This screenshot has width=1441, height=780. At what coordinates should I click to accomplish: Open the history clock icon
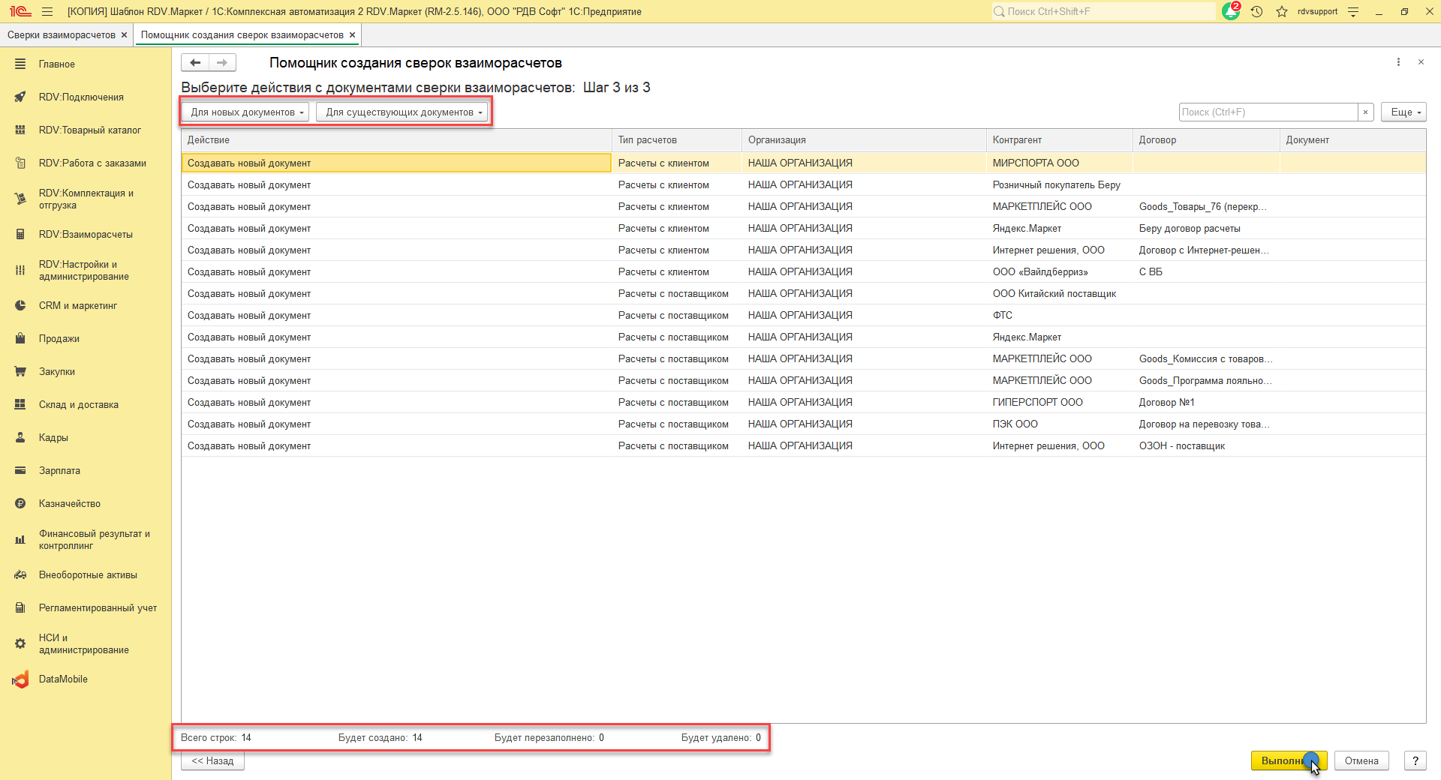coord(1256,11)
